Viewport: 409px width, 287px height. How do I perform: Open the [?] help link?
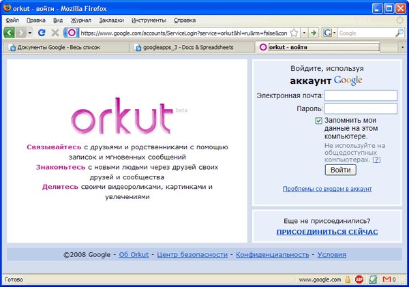coord(376,160)
